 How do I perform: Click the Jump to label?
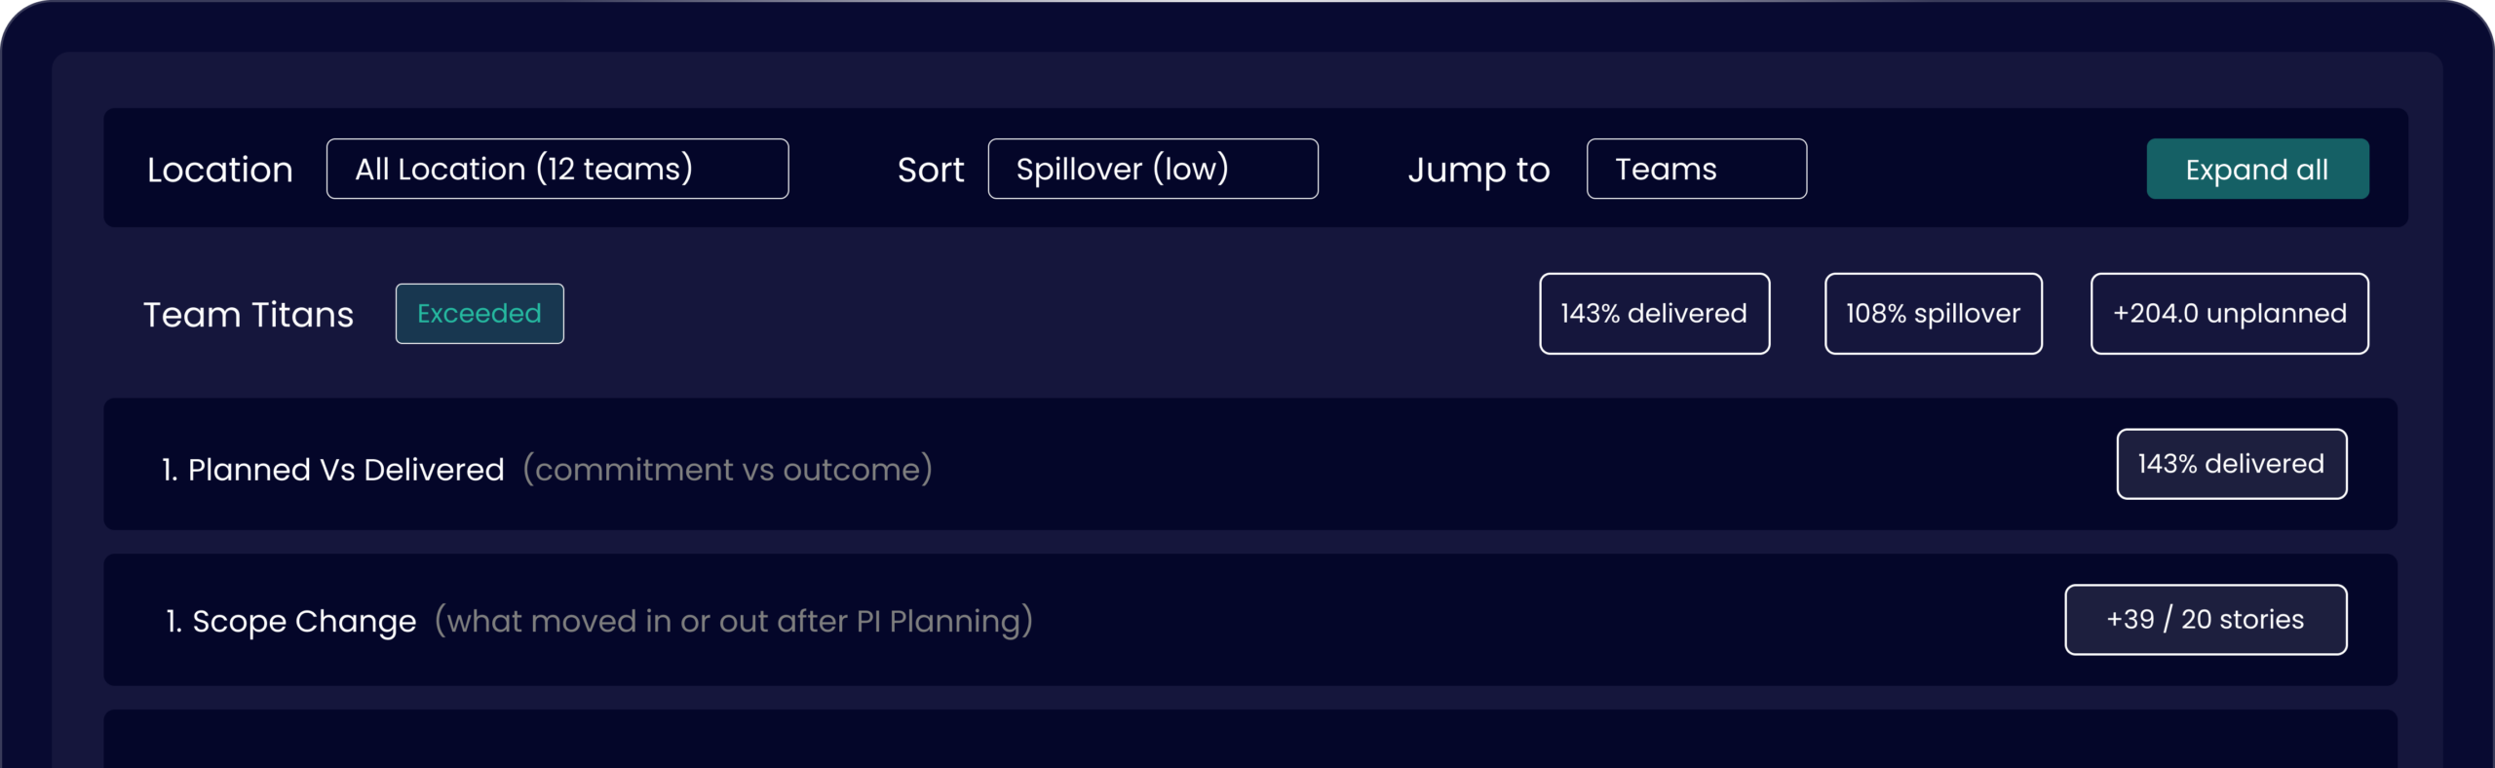pos(1478,170)
